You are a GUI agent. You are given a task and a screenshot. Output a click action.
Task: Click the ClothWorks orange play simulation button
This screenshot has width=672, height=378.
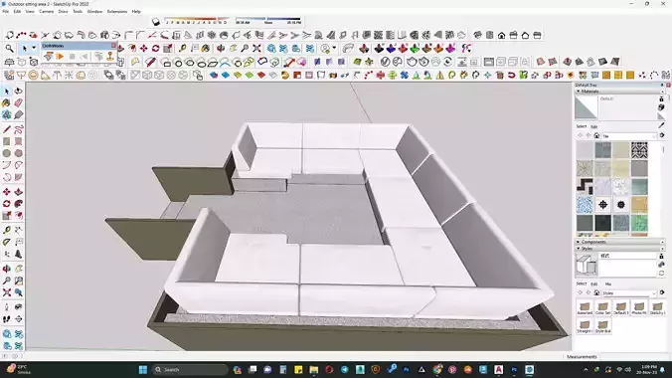pos(60,57)
